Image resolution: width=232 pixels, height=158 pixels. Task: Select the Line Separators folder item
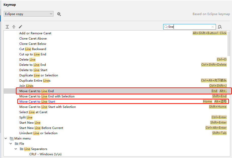point(33,149)
